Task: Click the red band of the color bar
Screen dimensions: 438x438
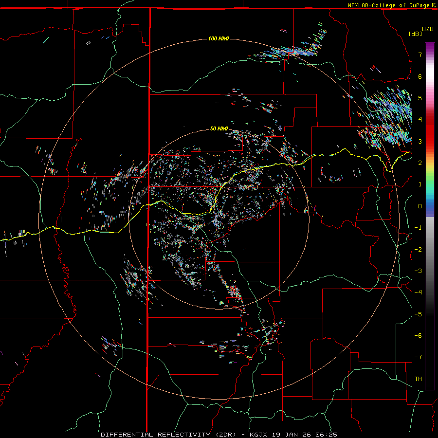Action: [430, 131]
